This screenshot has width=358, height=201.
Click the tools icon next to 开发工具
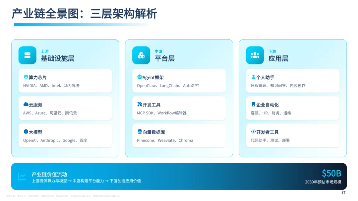(140, 104)
